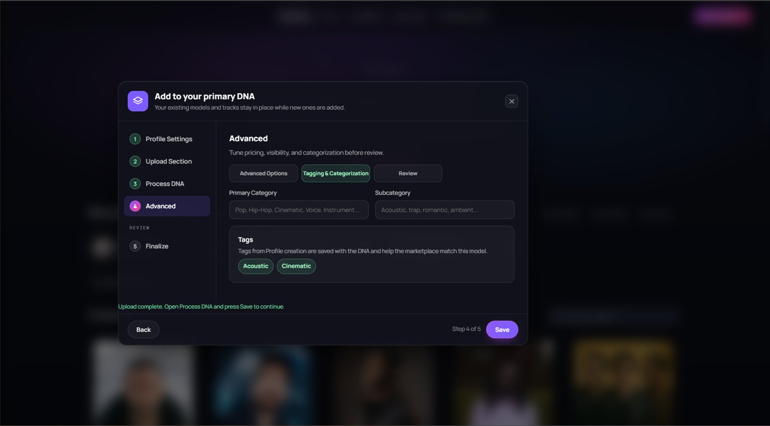
Task: Select the Advanced step in sidebar
Action: click(x=167, y=206)
